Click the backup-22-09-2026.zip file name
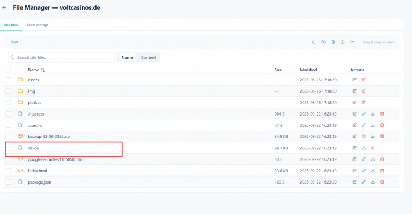Viewport: 412px width, 214px height. pyautogui.click(x=49, y=137)
